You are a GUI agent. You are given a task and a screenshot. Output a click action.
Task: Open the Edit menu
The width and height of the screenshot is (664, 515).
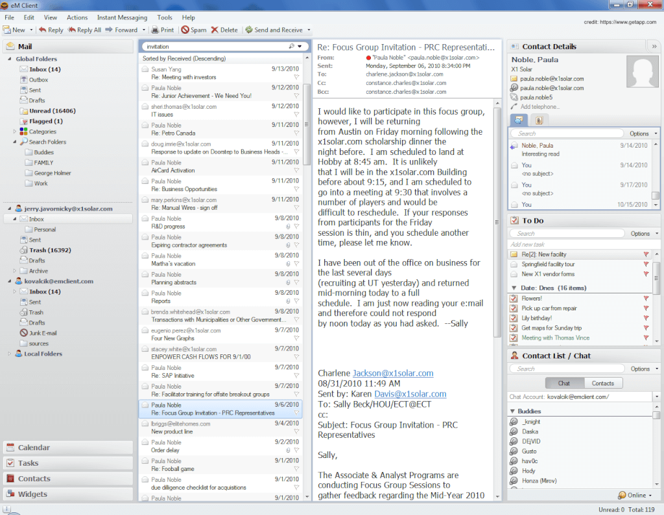[x=29, y=17]
